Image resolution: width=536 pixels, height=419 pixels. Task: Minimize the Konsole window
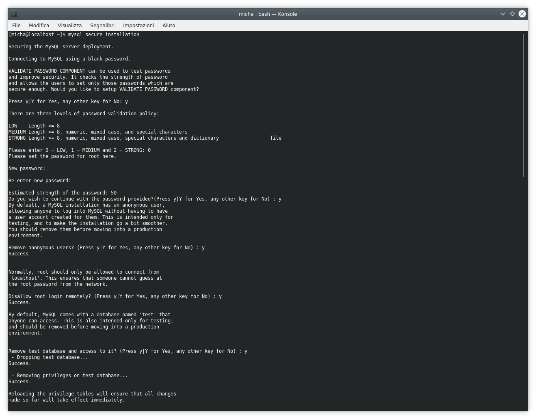click(503, 14)
